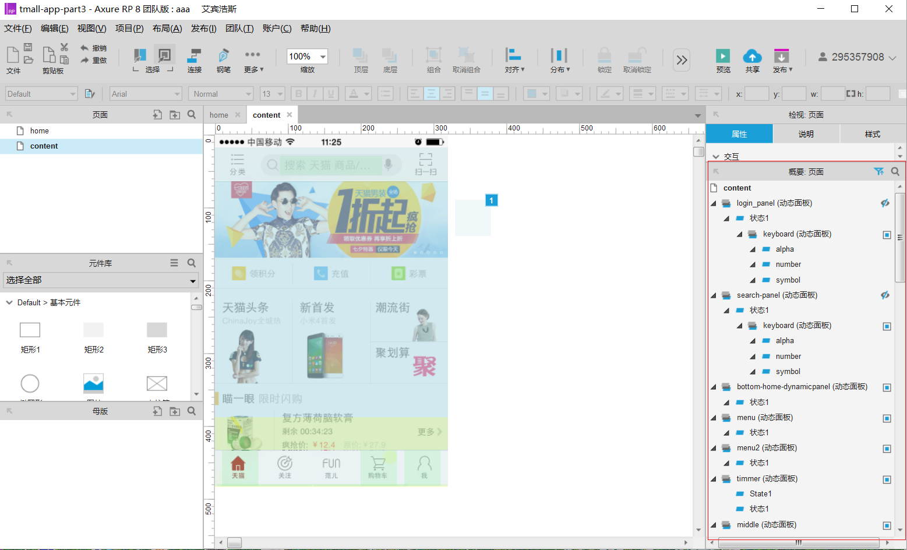Open the 编辑(E) menu
The height and width of the screenshot is (550, 907).
coord(55,29)
